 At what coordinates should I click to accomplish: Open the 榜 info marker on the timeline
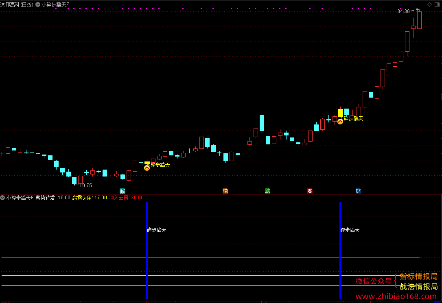click(225, 191)
